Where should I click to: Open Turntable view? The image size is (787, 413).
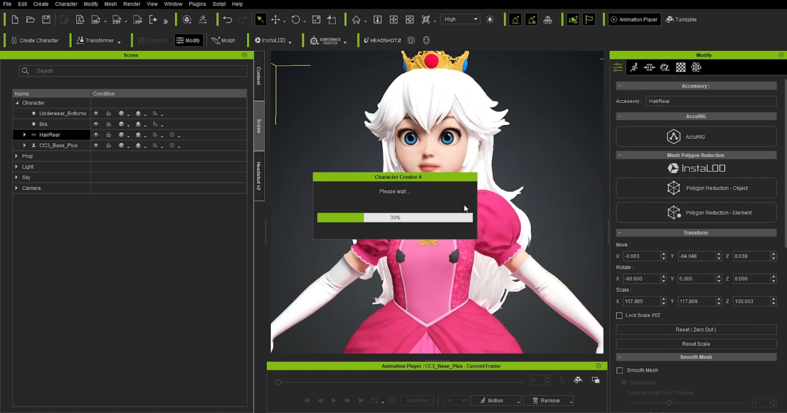click(x=681, y=20)
